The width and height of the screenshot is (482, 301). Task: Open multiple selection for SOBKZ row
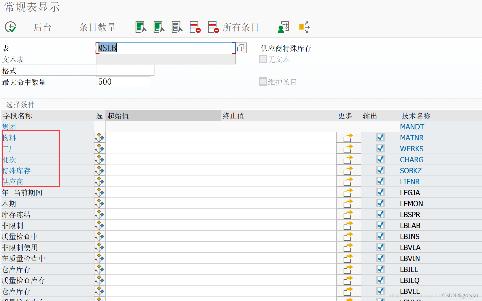(x=348, y=170)
